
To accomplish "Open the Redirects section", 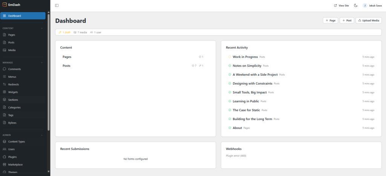I will (x=13, y=84).
